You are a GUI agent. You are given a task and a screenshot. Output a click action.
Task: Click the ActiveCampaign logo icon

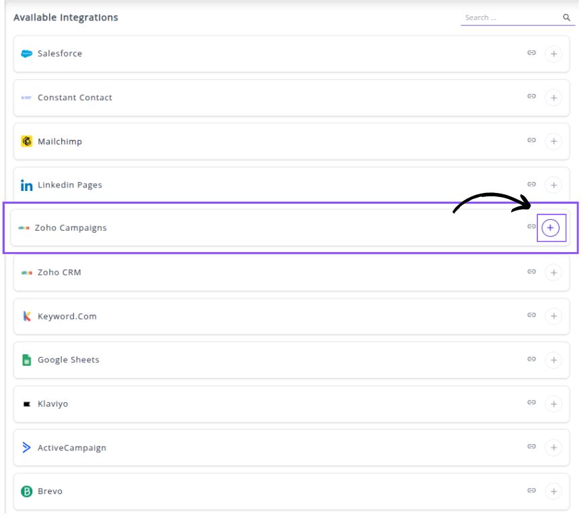pos(27,448)
